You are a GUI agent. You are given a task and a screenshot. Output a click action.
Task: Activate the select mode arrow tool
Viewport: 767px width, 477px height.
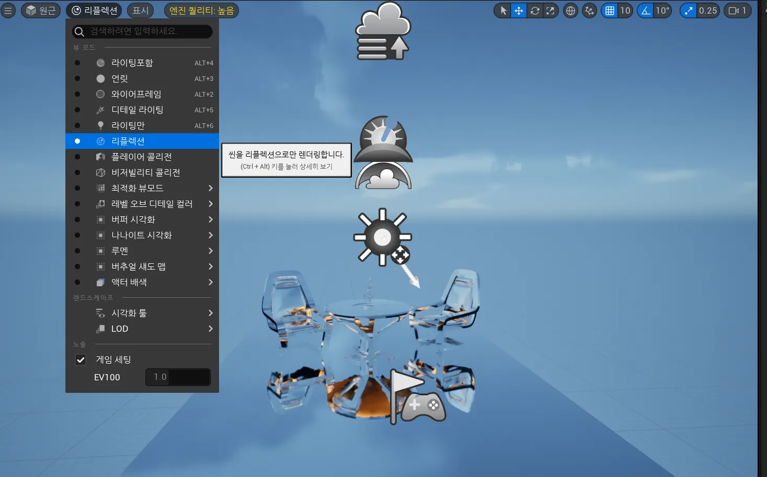[503, 10]
